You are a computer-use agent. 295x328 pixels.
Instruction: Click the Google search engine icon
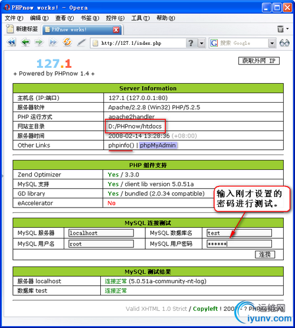[x=214, y=43]
